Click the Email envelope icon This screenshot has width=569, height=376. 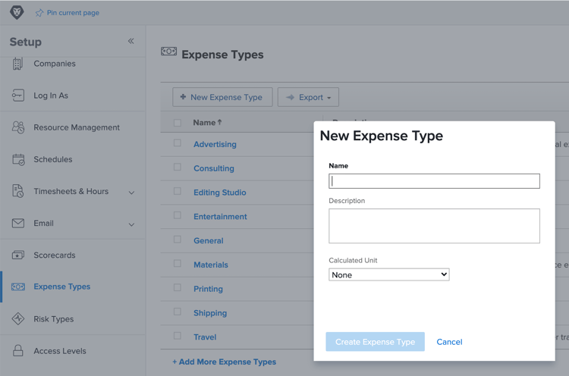pos(18,223)
